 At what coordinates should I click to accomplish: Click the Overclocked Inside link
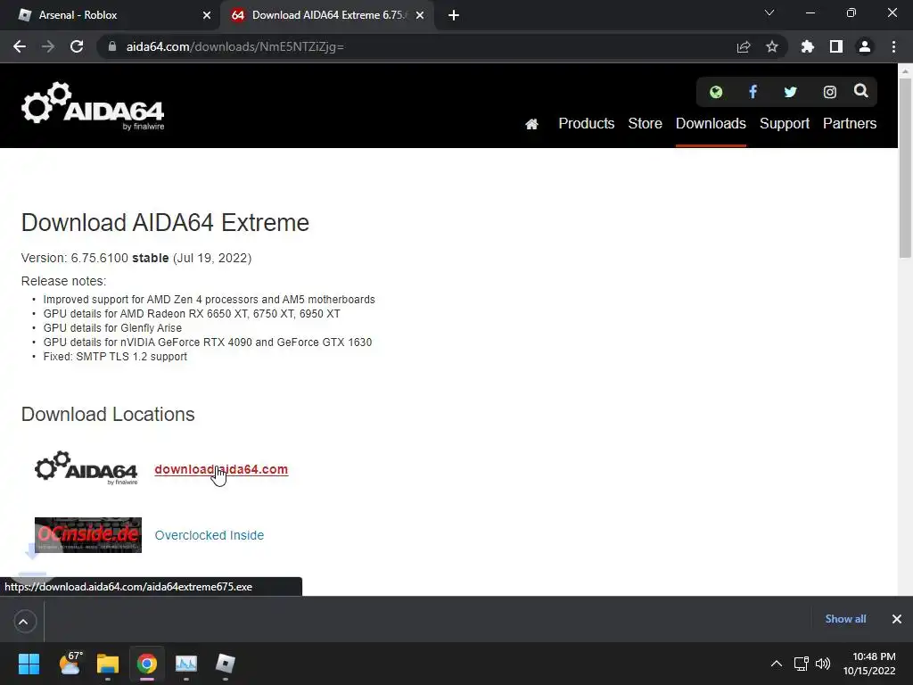[x=209, y=535]
